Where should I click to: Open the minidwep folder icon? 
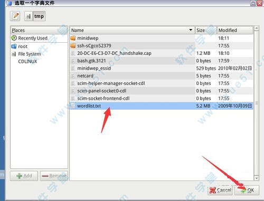[x=73, y=38]
